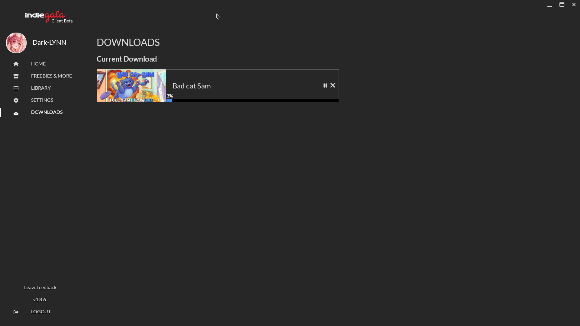Click the IndieGala Client Beta logo
Image resolution: width=580 pixels, height=326 pixels.
(x=49, y=17)
